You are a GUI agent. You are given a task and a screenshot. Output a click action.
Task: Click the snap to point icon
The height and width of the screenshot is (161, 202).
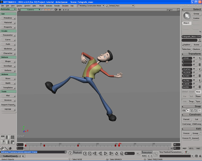click(x=188, y=110)
